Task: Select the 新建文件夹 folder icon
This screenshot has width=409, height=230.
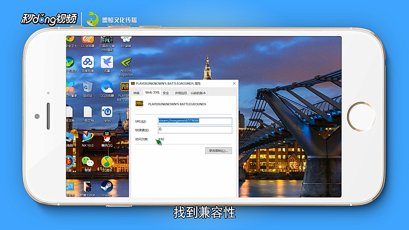Action: coord(88,189)
